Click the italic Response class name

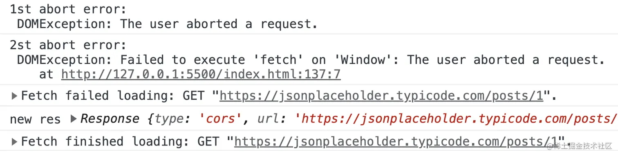110,119
